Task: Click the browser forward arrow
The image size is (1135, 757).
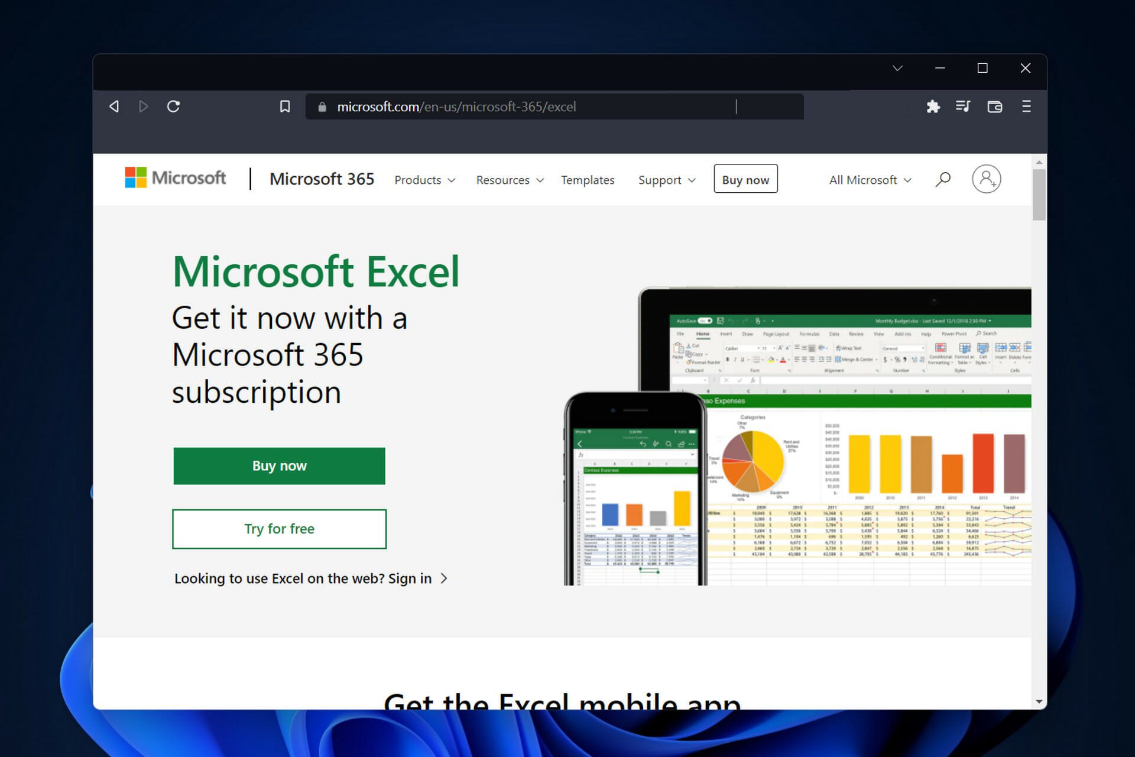Action: point(143,106)
